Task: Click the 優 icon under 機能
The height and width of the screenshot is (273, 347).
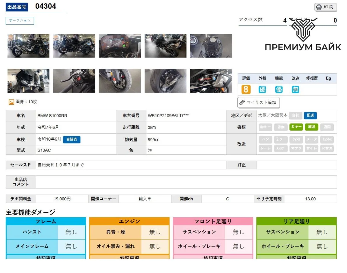Action: pos(279,89)
